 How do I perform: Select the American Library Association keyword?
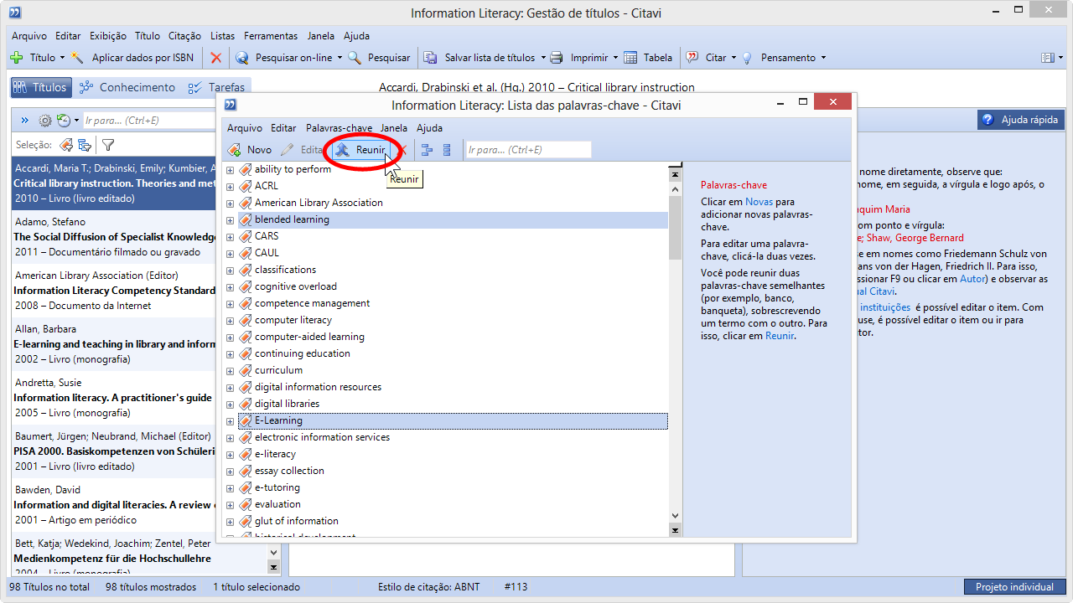319,203
